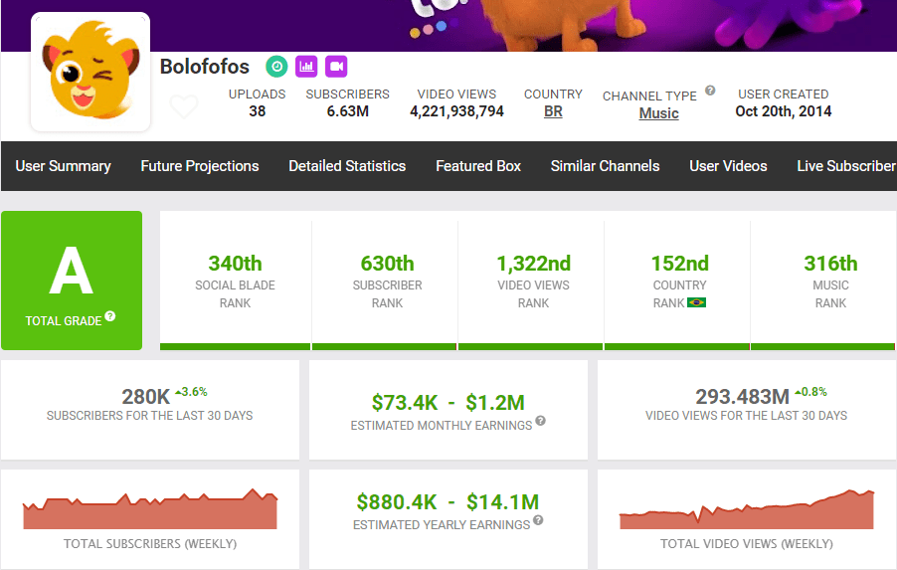Image resolution: width=897 pixels, height=570 pixels.
Task: Open the Future Projections tab
Action: tap(200, 166)
